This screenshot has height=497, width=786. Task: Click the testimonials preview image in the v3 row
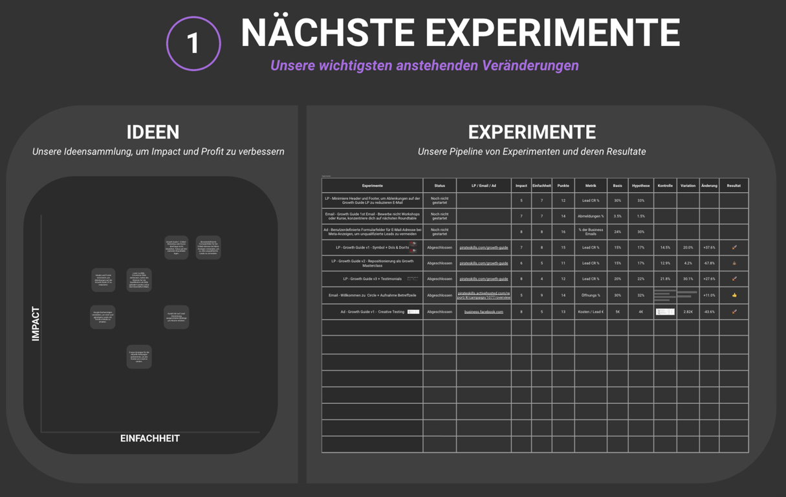(412, 278)
